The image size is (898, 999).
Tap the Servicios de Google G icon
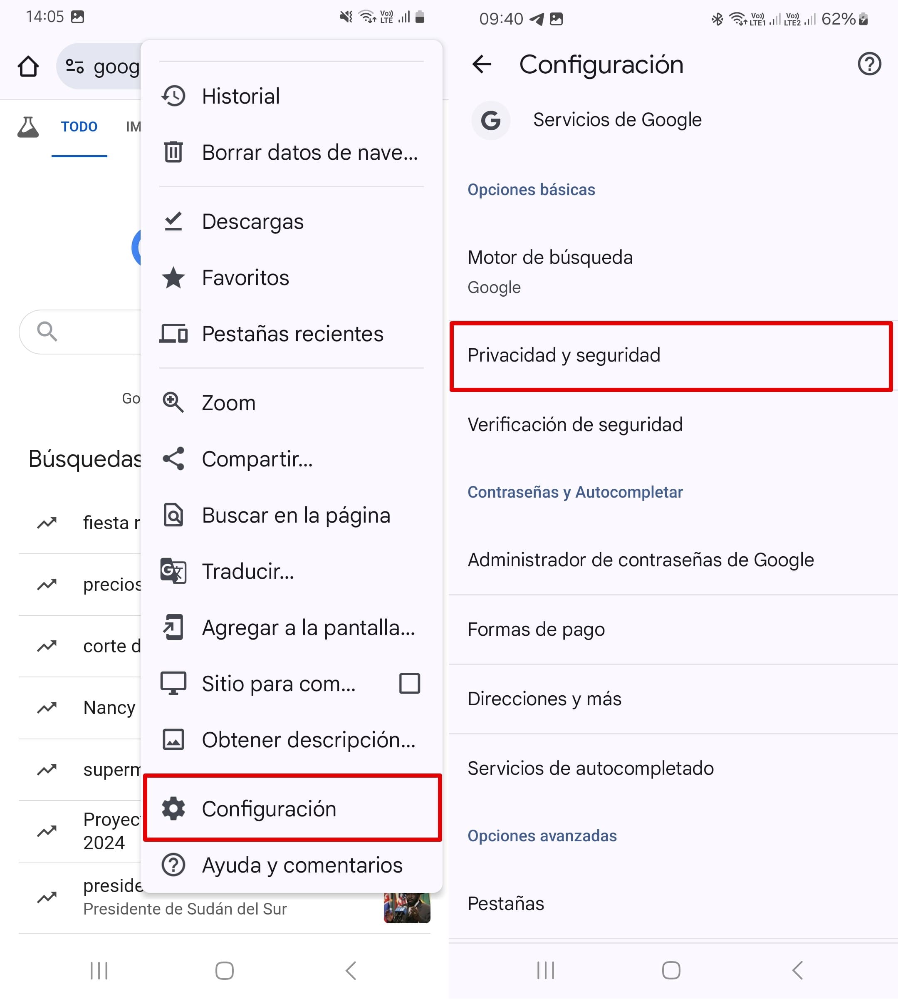[x=491, y=120]
